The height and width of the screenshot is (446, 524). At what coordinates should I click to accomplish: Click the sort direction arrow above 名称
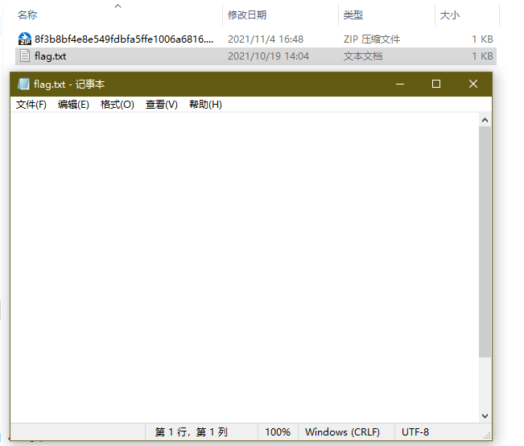pyautogui.click(x=118, y=6)
